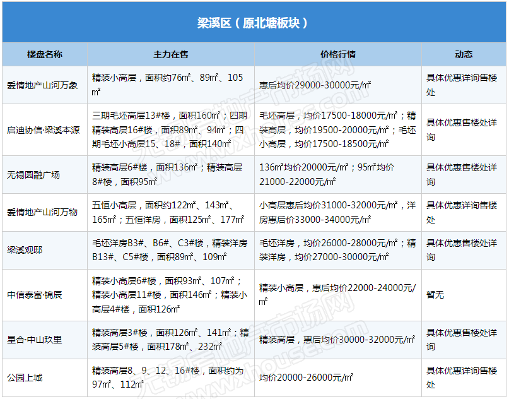This screenshot has height=399, width=509.
Task: Click the 动态 column header
Action: pos(464,54)
